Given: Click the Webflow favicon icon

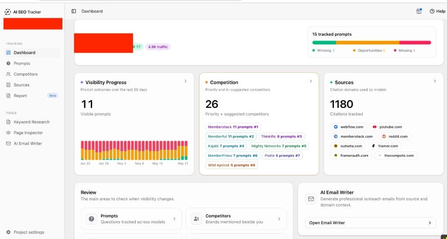Looking at the screenshot, I should 336,127.
